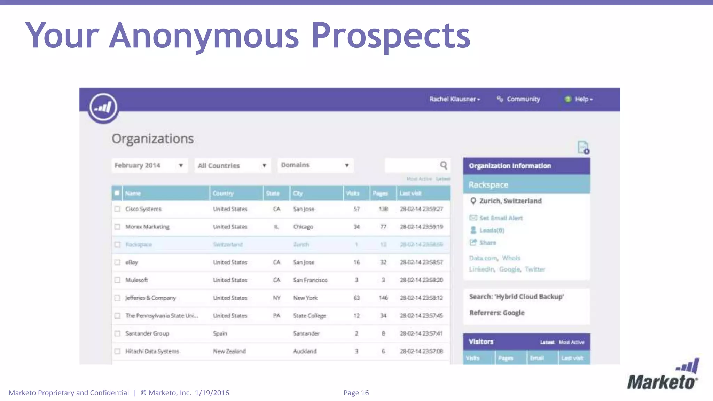713x401 pixels.
Task: Click the location pin icon near Zurich
Action: pos(473,201)
